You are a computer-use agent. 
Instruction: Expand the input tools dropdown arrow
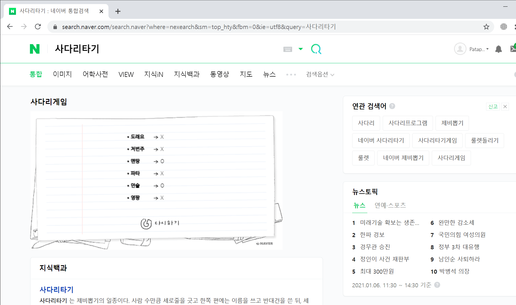(301, 49)
